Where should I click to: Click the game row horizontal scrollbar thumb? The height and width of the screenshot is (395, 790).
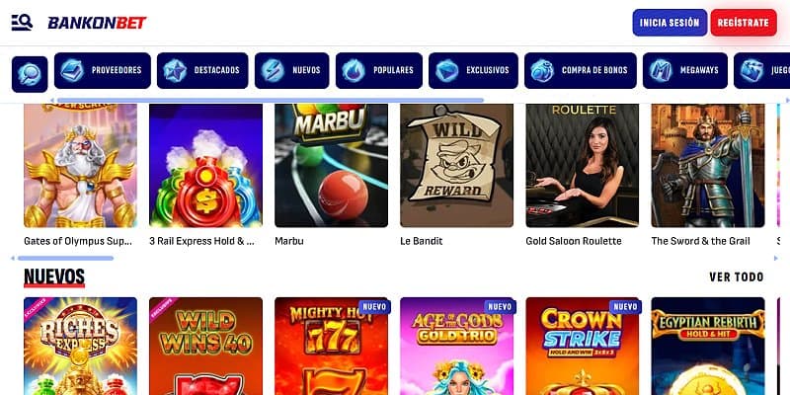pos(65,259)
